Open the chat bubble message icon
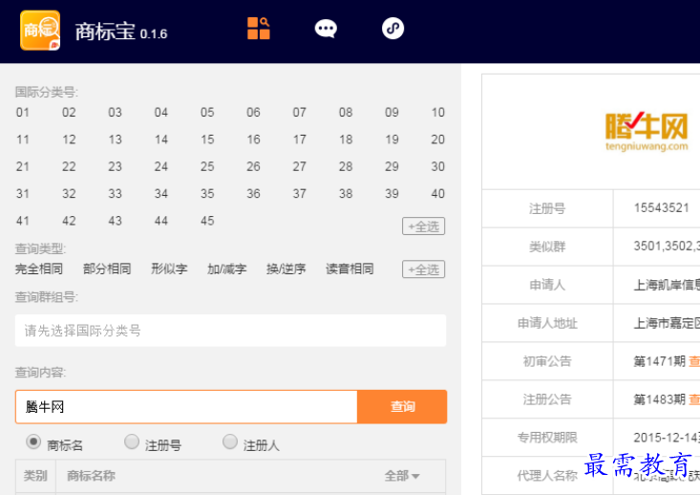This screenshot has width=700, height=495. [326, 29]
